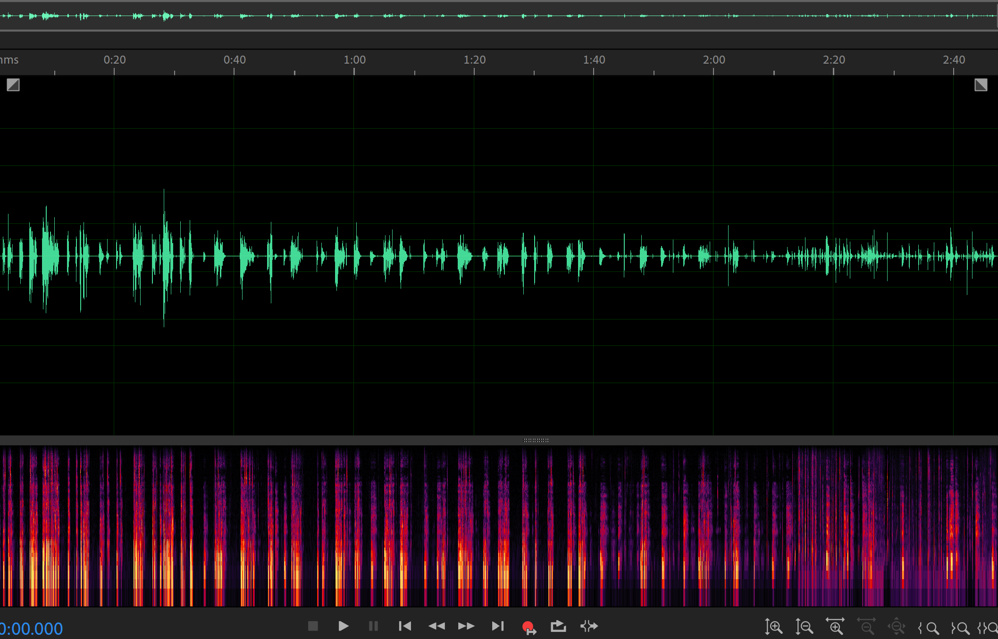Click the overview waveform navigator strip at top

click(499, 16)
